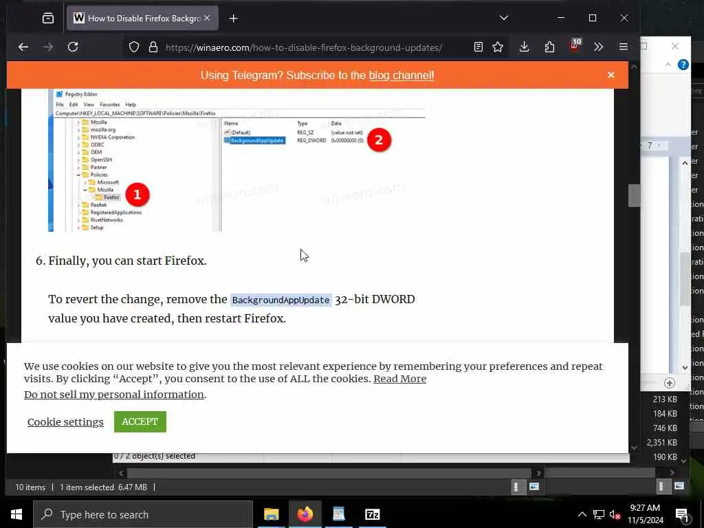Open the Registry Editor screenshot image

click(236, 160)
